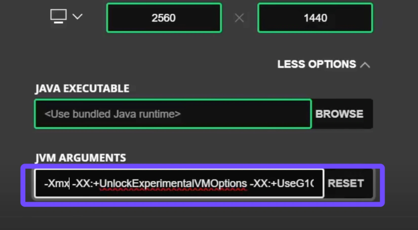This screenshot has width=418, height=230.
Task: Open the resolution preset chevron dropdown
Action: (x=78, y=17)
